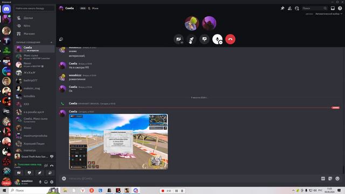Screen dimensions: 345x194
Task: Open the badtrip077 conversation
Action: 34,80
